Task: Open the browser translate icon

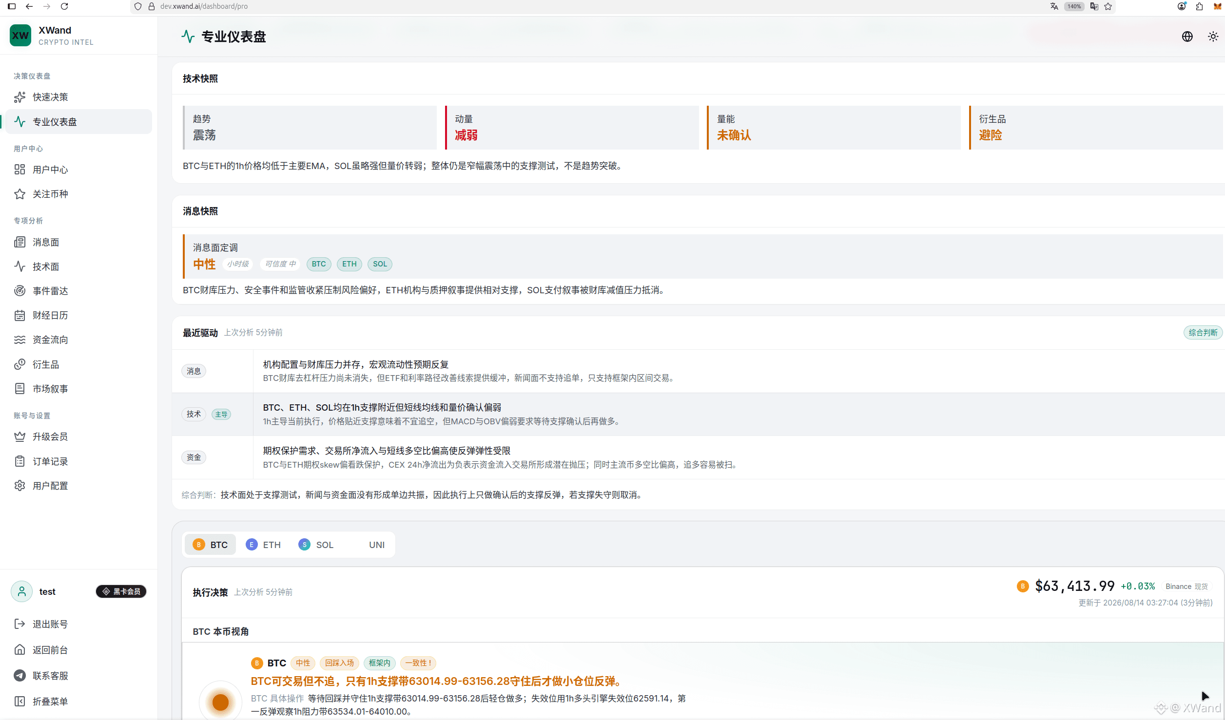Action: coord(1054,6)
